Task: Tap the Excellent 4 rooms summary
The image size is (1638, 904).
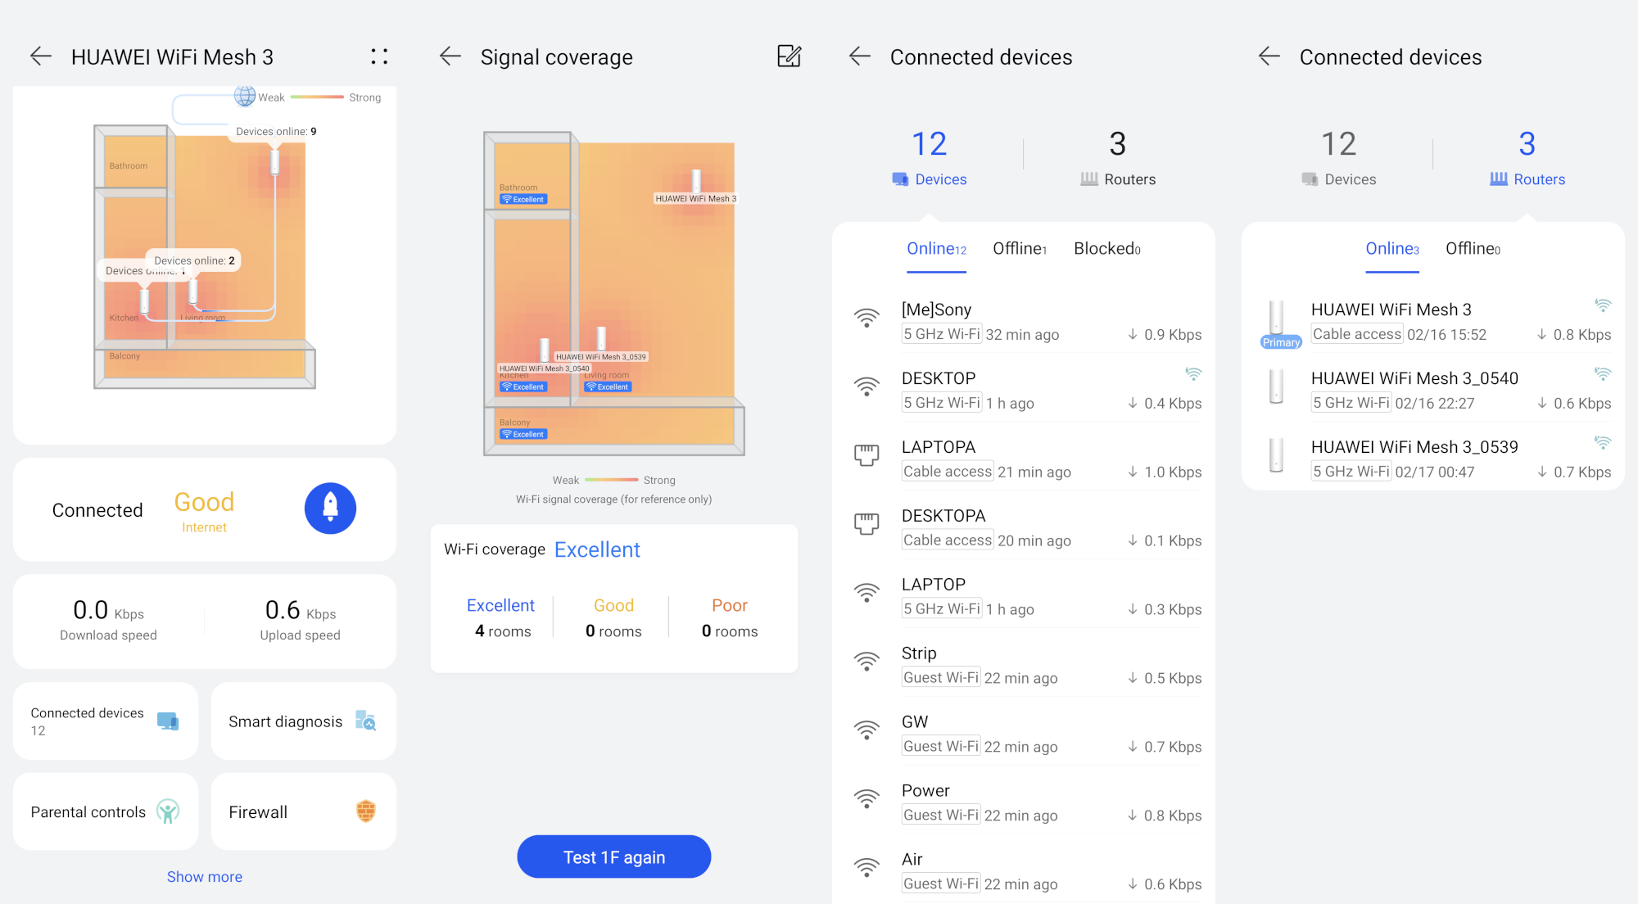Action: tap(500, 617)
